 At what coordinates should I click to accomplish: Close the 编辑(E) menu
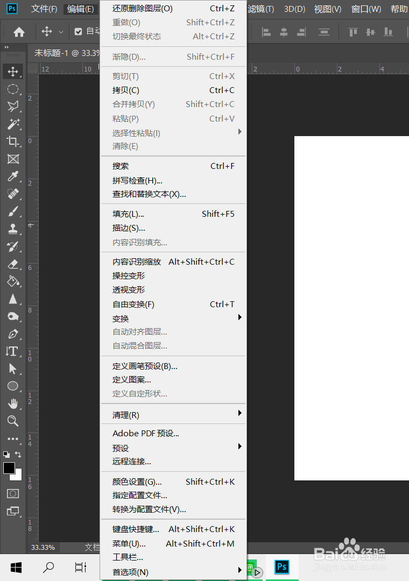81,9
